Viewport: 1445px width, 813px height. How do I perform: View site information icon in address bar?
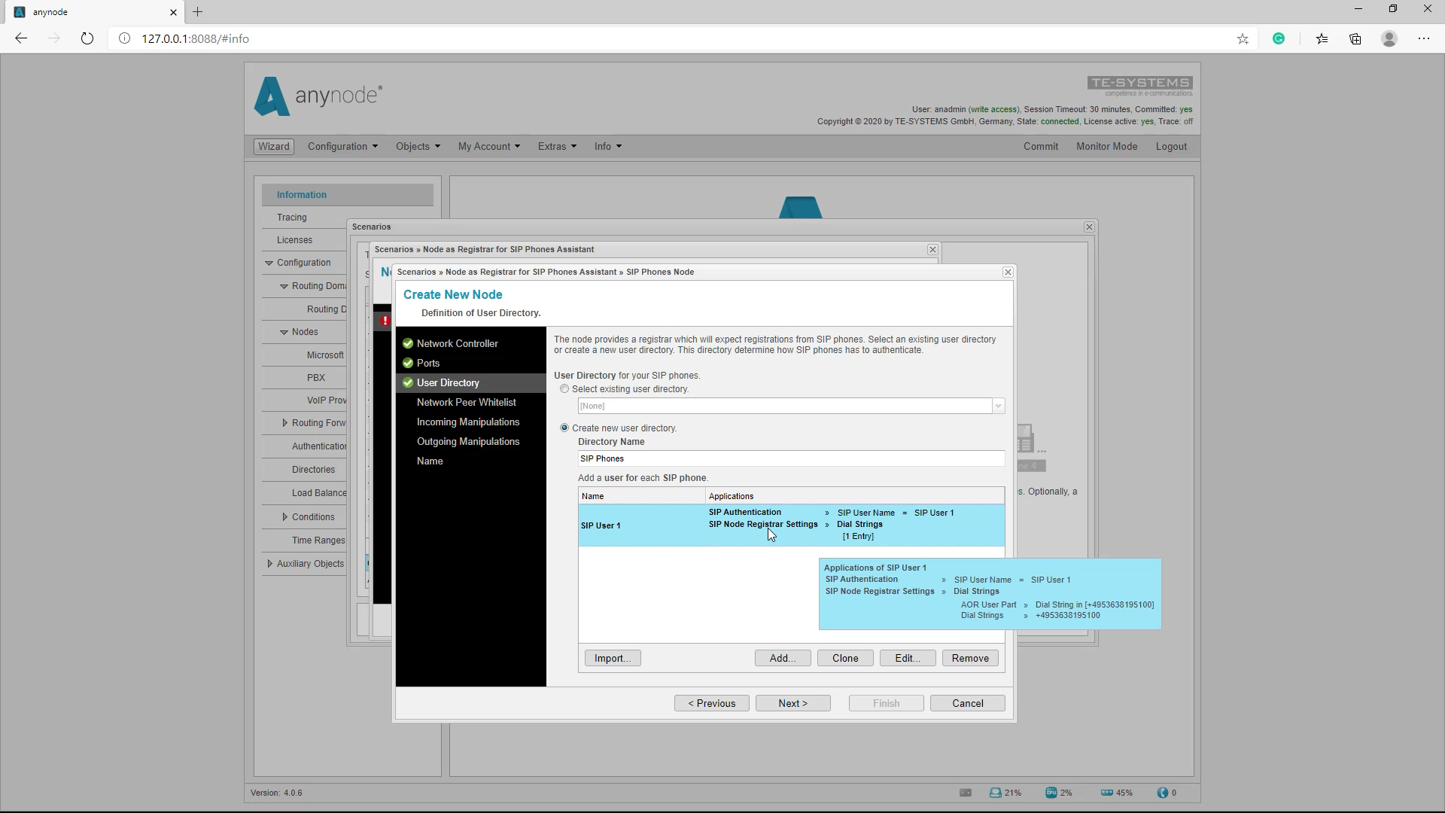pos(125,38)
